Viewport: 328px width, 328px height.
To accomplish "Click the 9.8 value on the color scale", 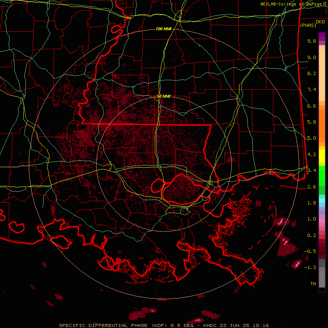I will click(312, 41).
